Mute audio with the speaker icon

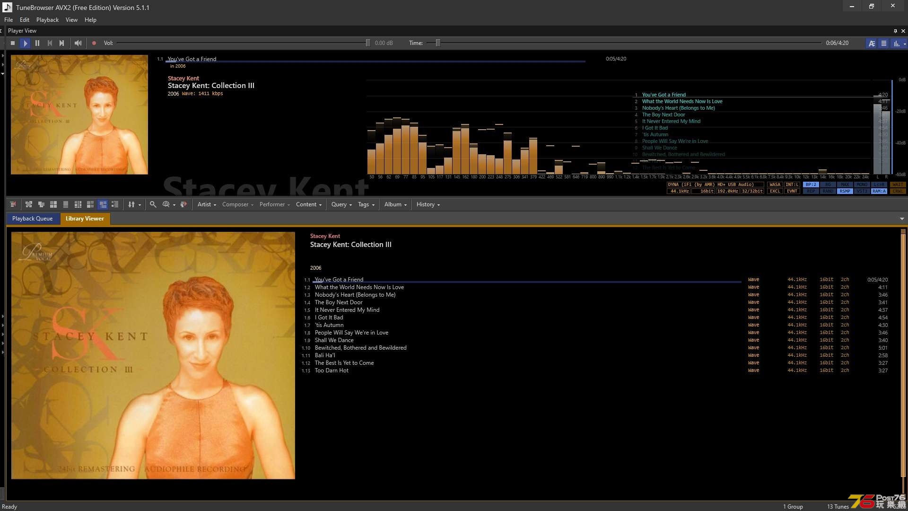click(x=78, y=43)
